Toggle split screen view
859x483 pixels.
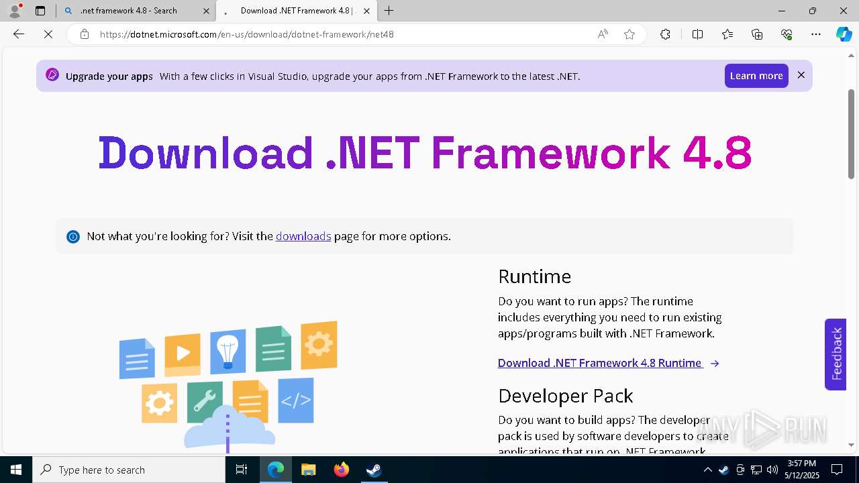[697, 34]
